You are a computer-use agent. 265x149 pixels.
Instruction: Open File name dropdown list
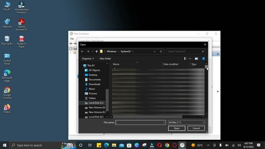click(164, 123)
